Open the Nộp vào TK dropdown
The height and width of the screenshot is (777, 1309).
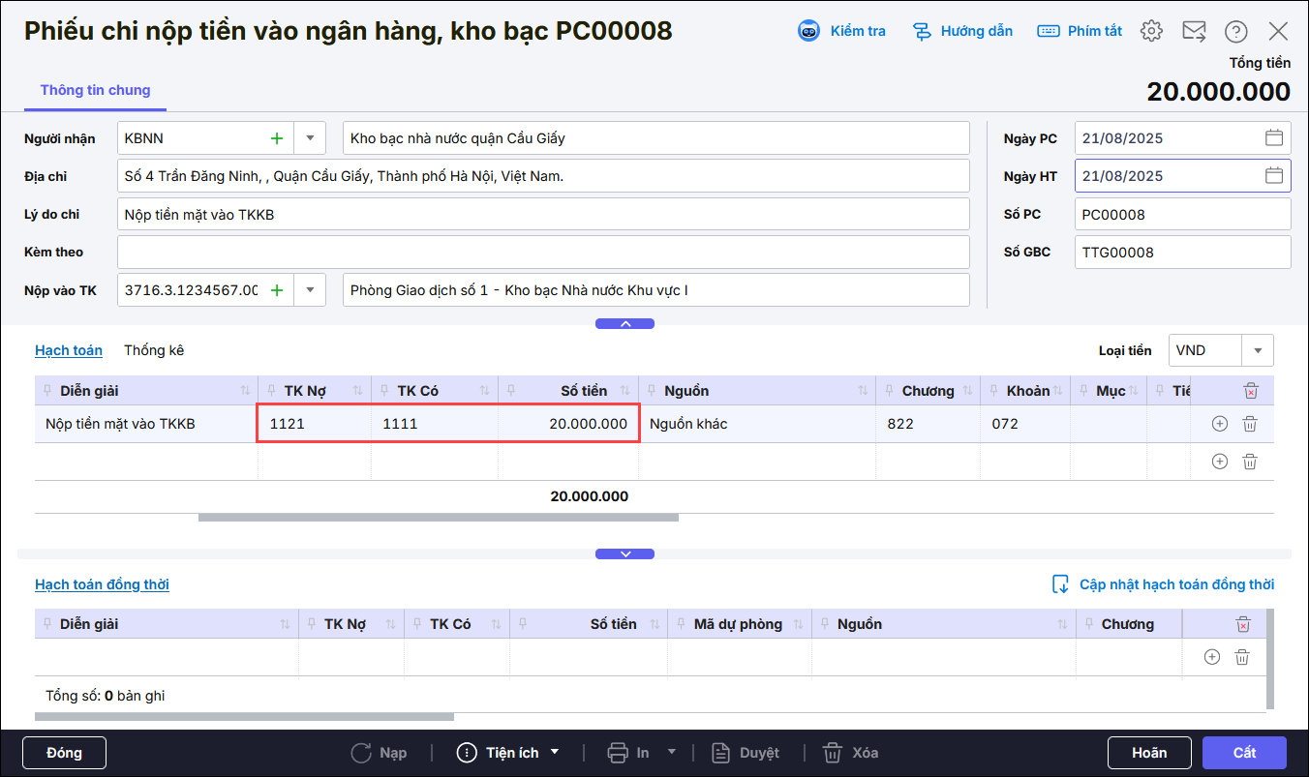(310, 290)
